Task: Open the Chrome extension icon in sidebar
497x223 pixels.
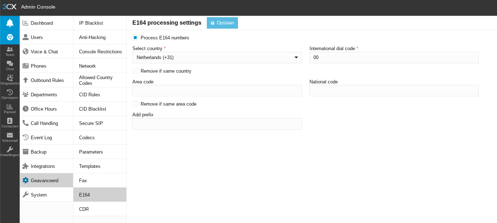Action: pos(10,37)
